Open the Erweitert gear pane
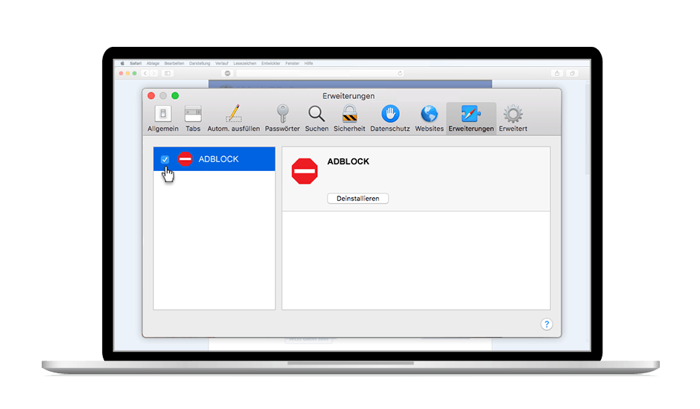The height and width of the screenshot is (409, 700). point(513,119)
